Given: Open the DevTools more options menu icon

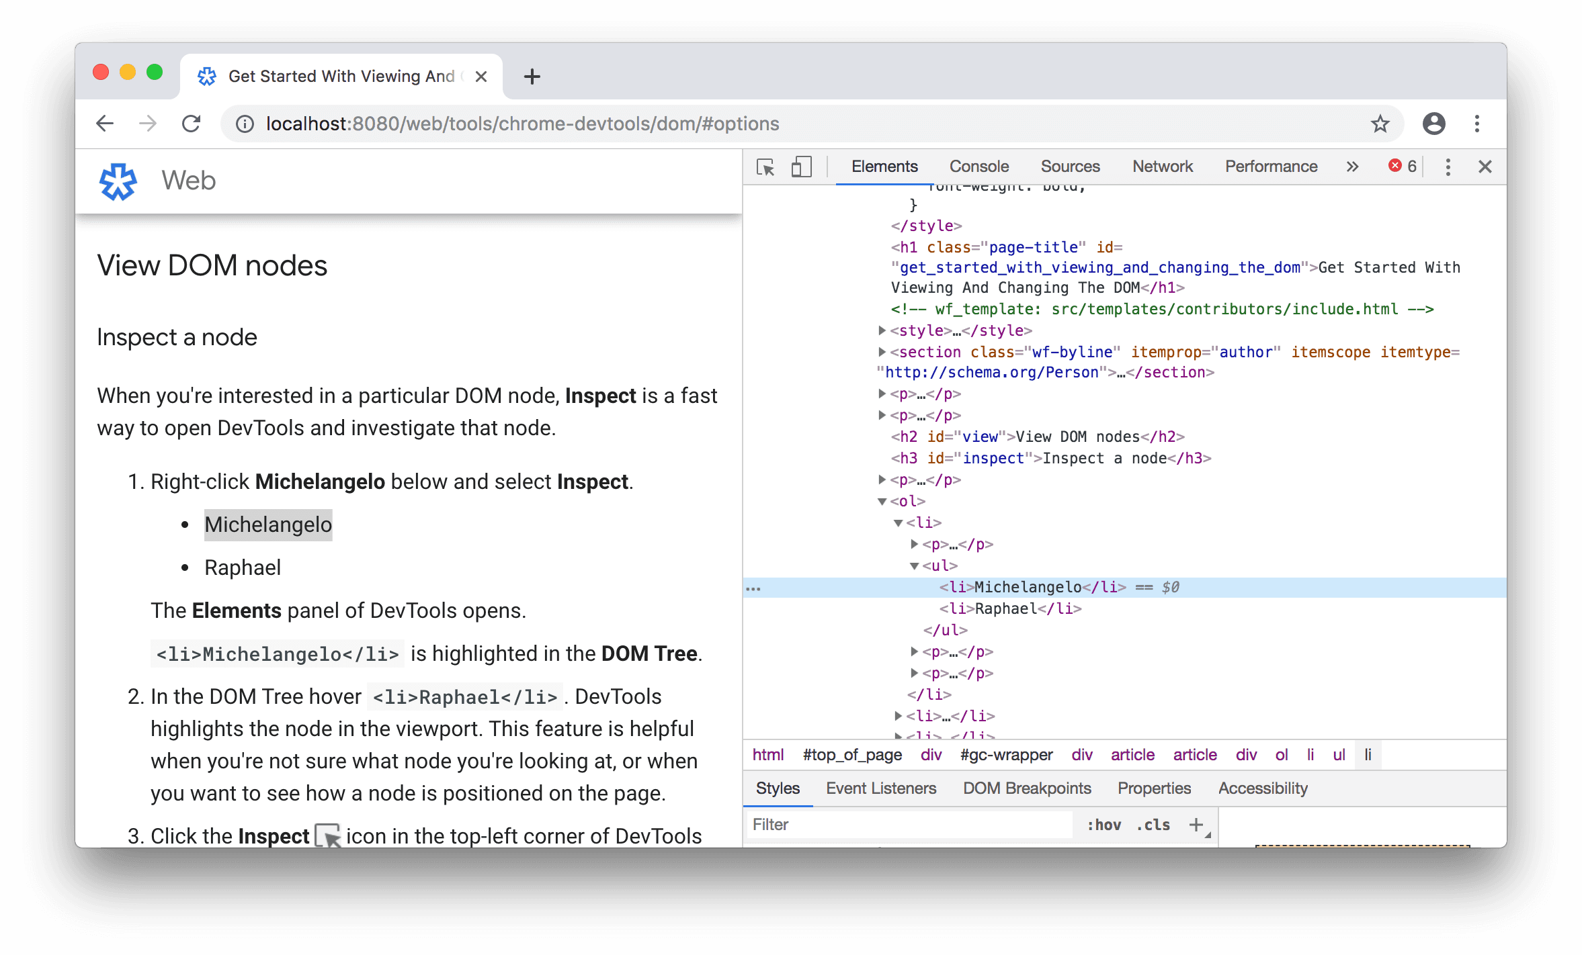Looking at the screenshot, I should (1448, 166).
